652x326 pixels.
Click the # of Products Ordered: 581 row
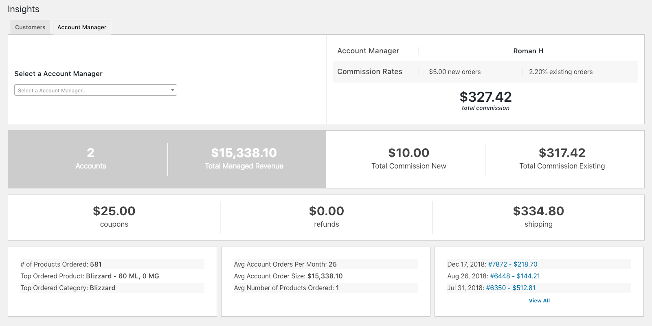[x=112, y=264]
